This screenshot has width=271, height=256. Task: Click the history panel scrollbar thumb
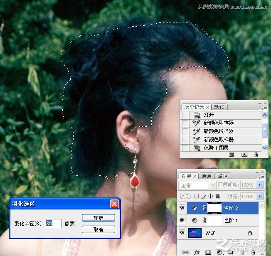tap(265, 130)
